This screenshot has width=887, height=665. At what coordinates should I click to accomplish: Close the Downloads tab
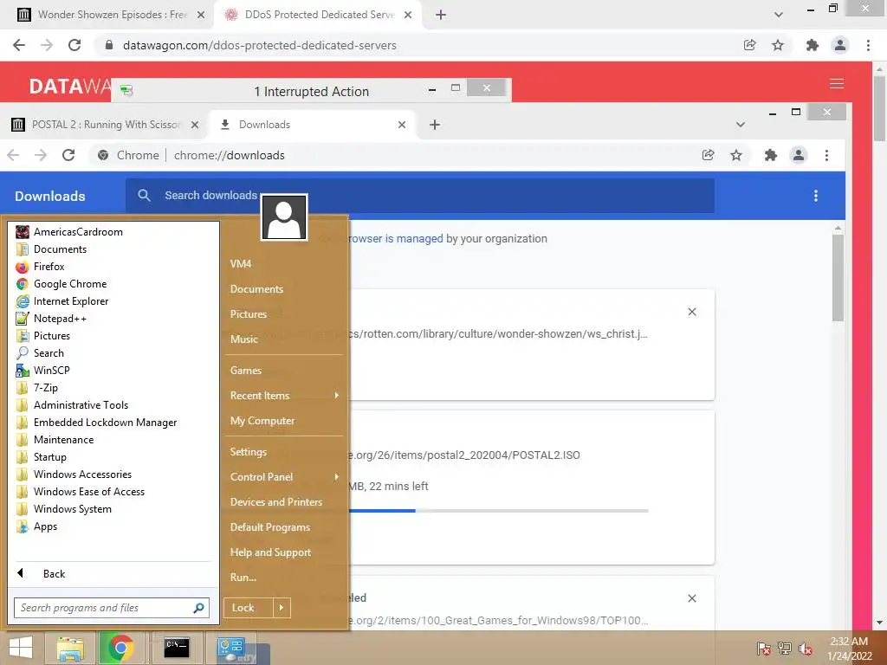(x=402, y=125)
